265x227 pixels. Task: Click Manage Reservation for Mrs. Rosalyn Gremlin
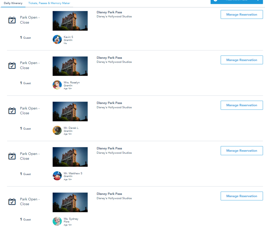click(242, 60)
